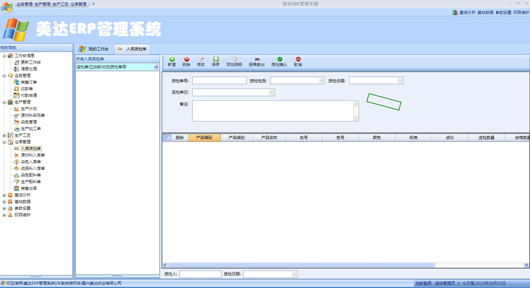
Task: Open the 生产管理 top menu
Action: pyautogui.click(x=43, y=4)
